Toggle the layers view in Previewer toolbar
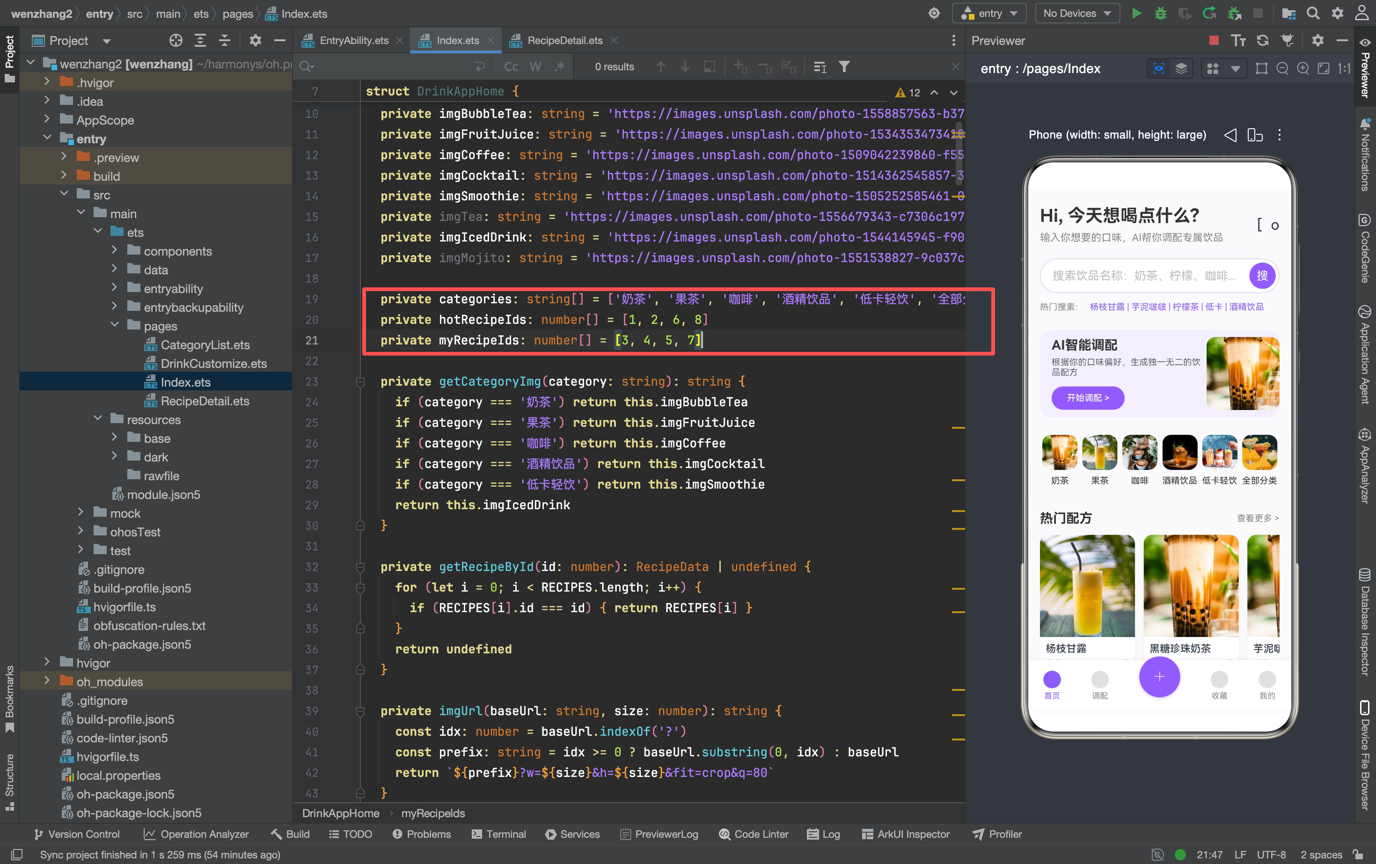1376x864 pixels. 1181,69
